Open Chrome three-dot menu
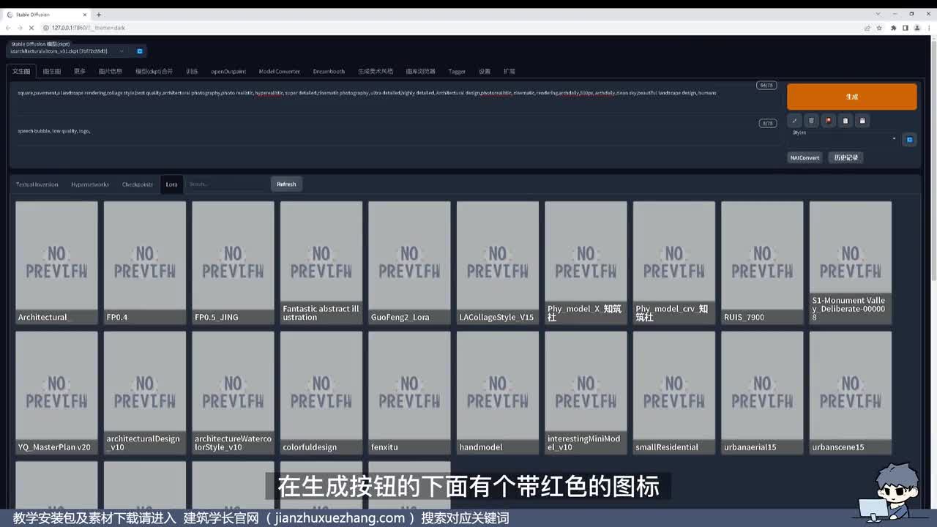The height and width of the screenshot is (527, 937). (x=928, y=28)
